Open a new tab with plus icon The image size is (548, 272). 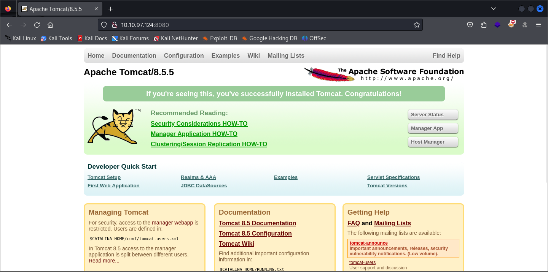click(111, 9)
